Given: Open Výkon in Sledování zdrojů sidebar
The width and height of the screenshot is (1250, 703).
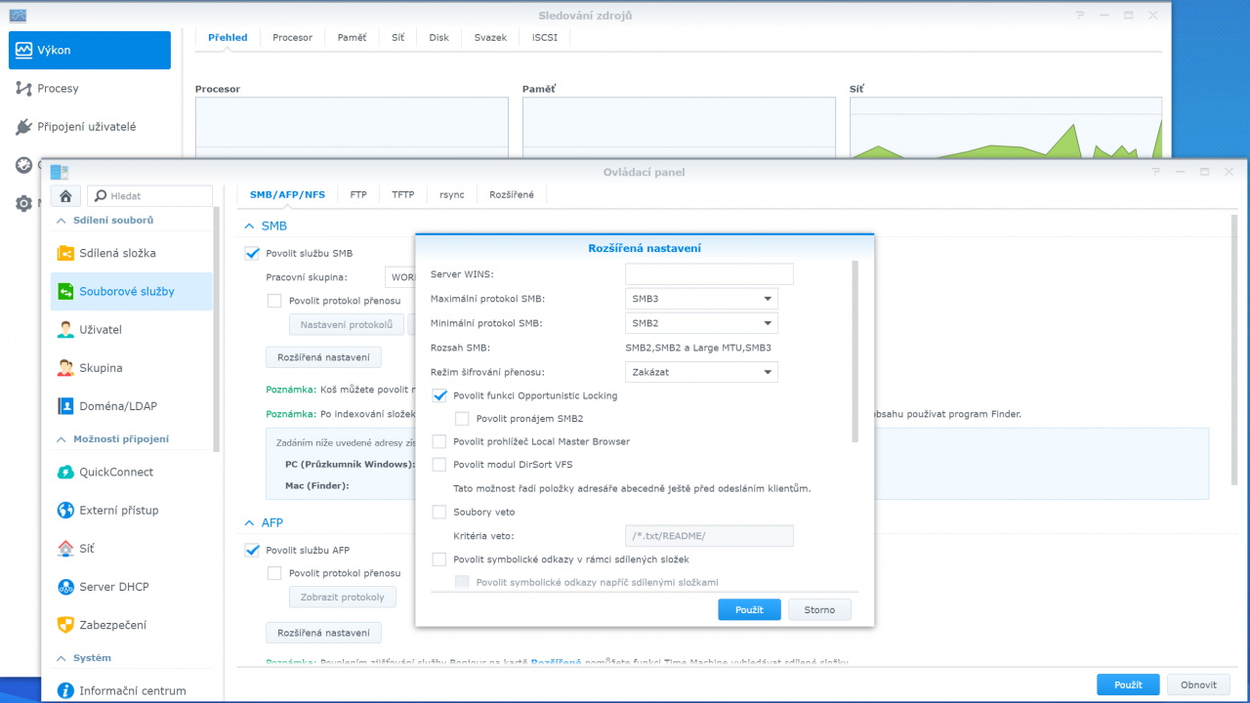Looking at the screenshot, I should (x=90, y=50).
